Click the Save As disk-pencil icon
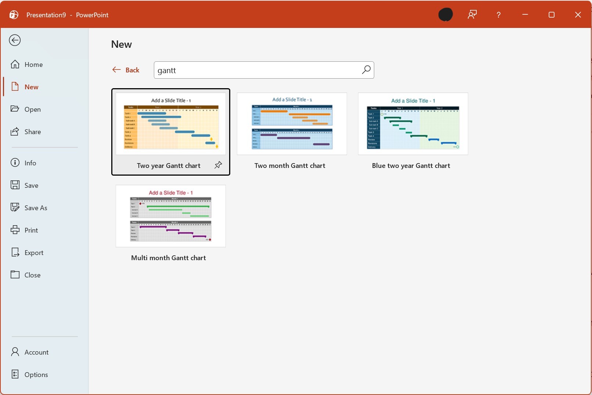 (15, 207)
